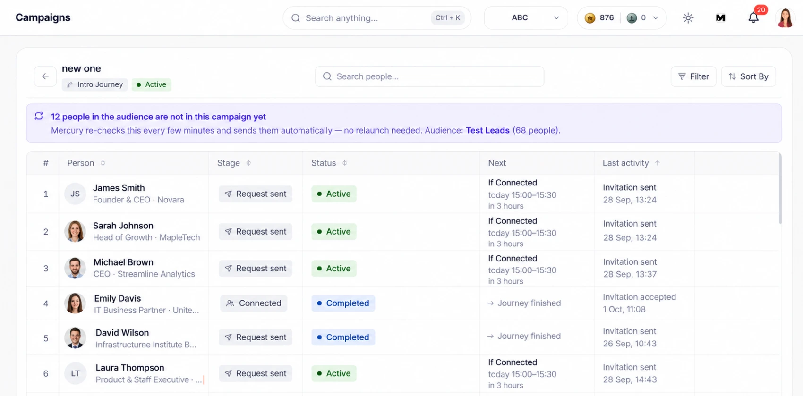Open the user profile avatar
Viewport: 803px width, 396px height.
(785, 18)
